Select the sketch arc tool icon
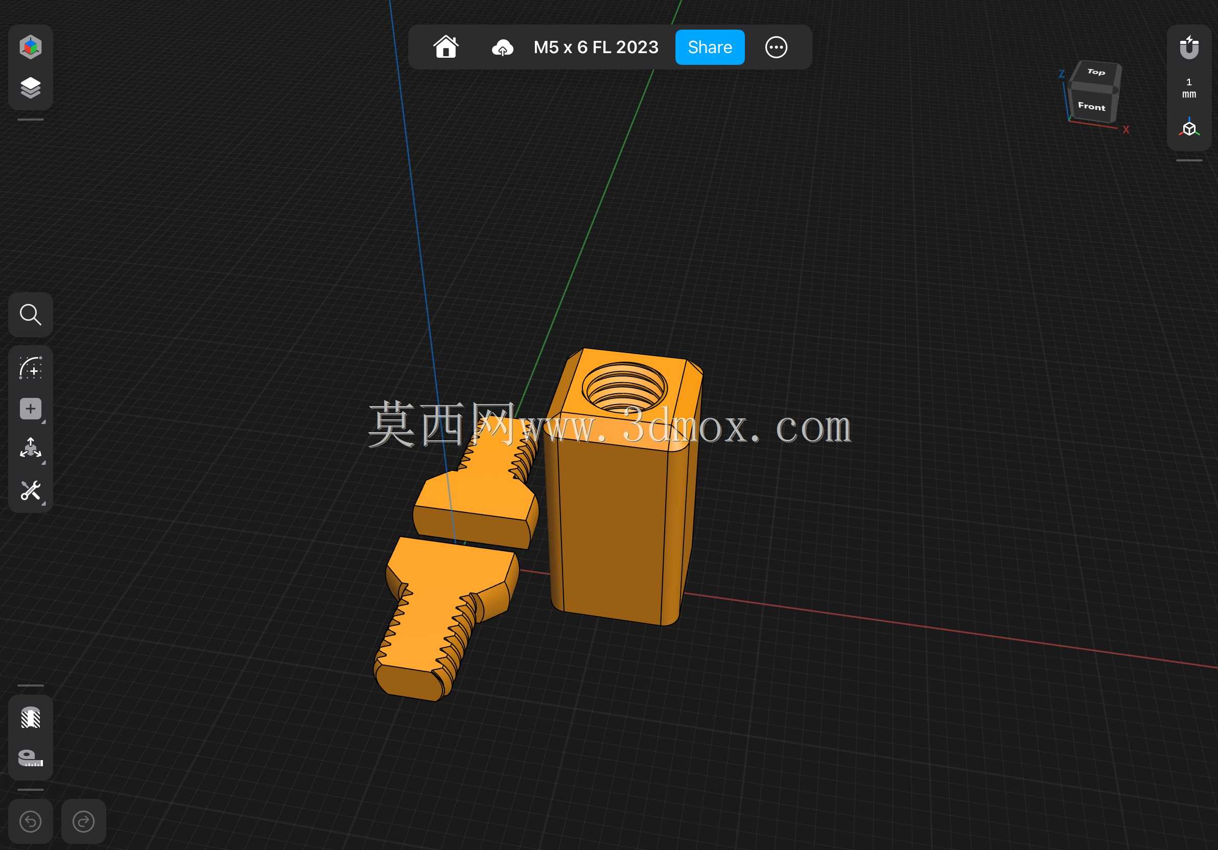This screenshot has height=850, width=1218. point(30,367)
